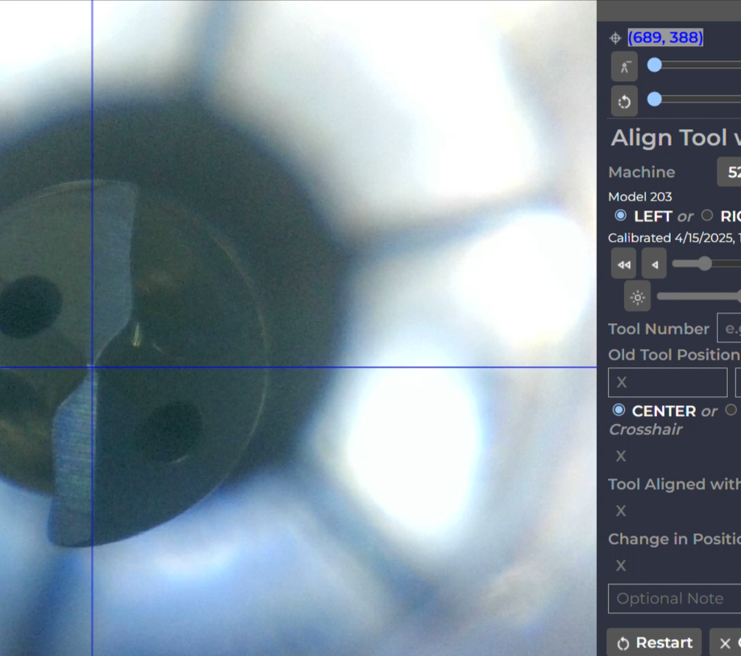Choose the CENTER radio button

pyautogui.click(x=618, y=410)
